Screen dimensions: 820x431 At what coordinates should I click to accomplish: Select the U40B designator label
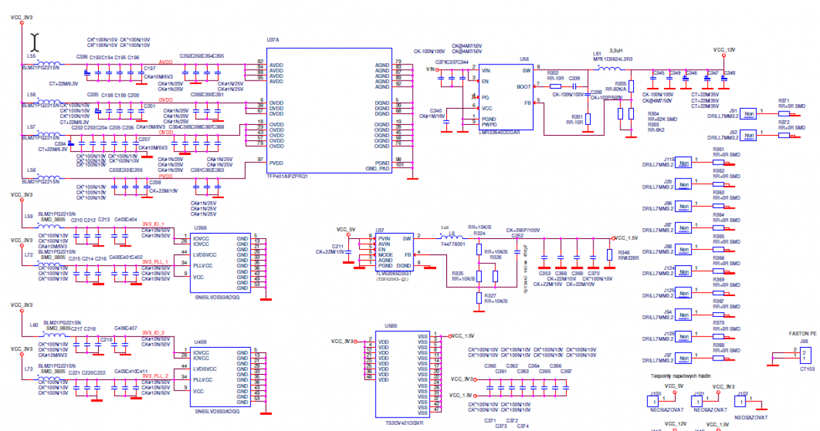[200, 341]
